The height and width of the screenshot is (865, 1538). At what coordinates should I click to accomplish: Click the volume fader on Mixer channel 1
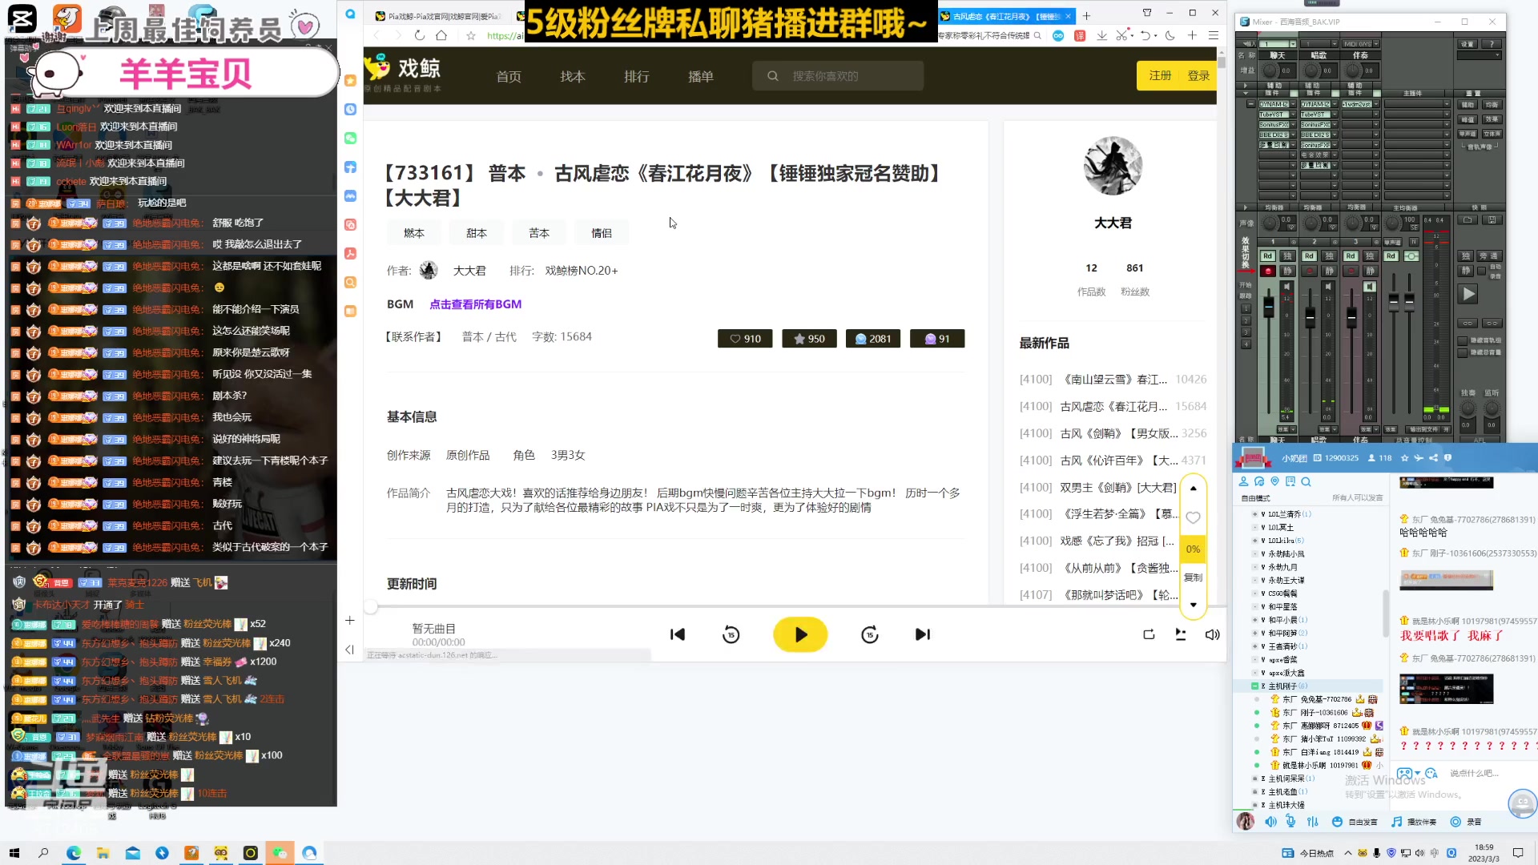(1269, 307)
